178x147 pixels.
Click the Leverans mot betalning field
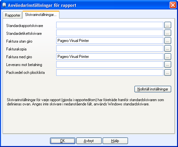(110, 64)
